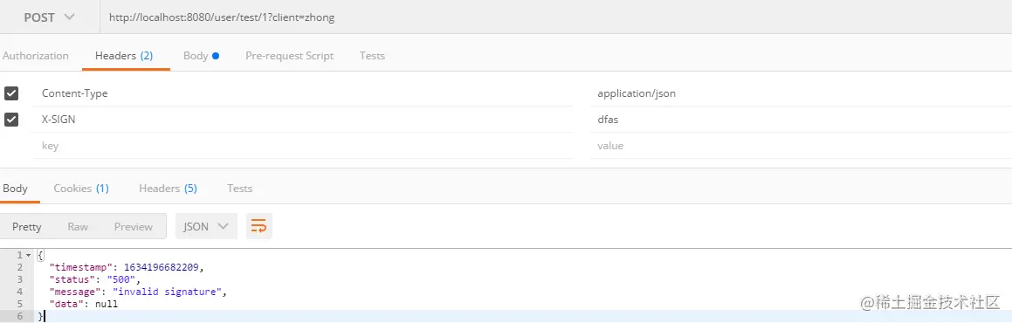Open the response Tests tab

tap(239, 189)
